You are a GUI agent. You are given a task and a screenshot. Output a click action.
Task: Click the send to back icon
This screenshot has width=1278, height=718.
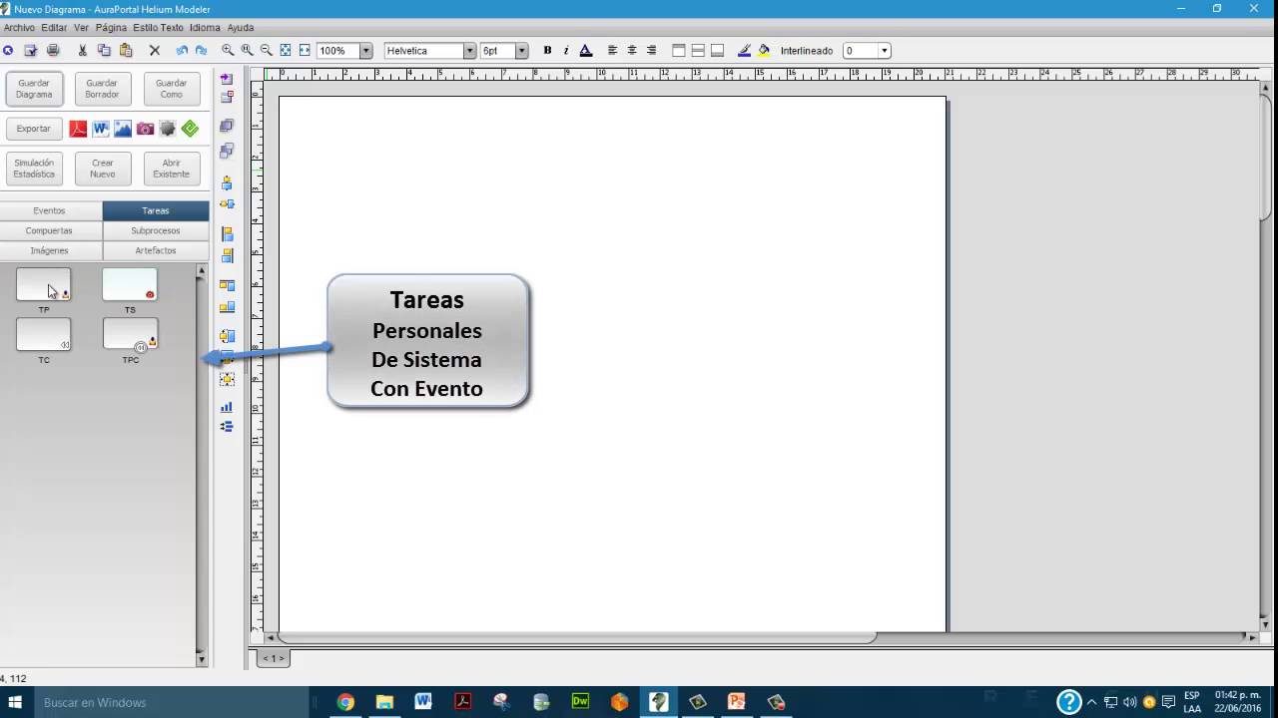(227, 151)
